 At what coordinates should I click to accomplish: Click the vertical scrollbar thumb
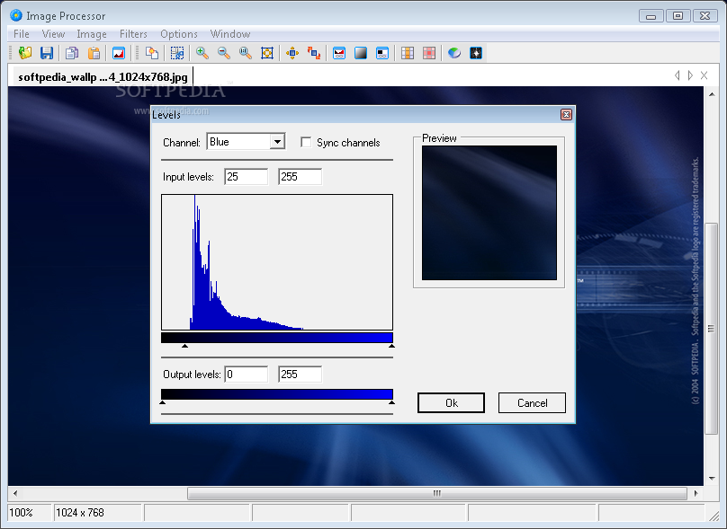tap(711, 329)
